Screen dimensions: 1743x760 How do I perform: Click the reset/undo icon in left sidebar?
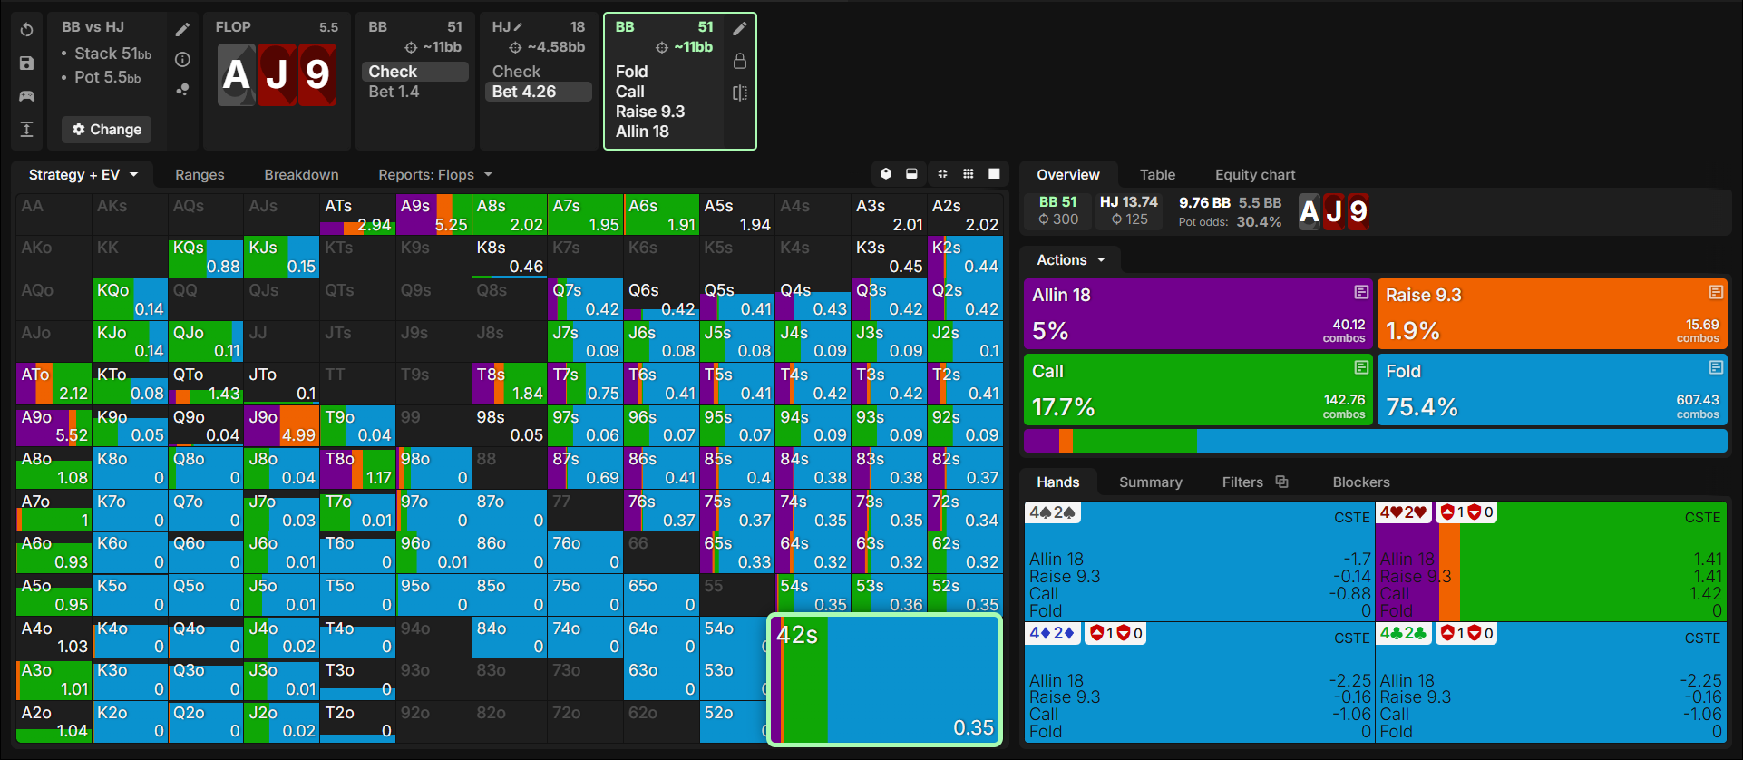point(27,30)
